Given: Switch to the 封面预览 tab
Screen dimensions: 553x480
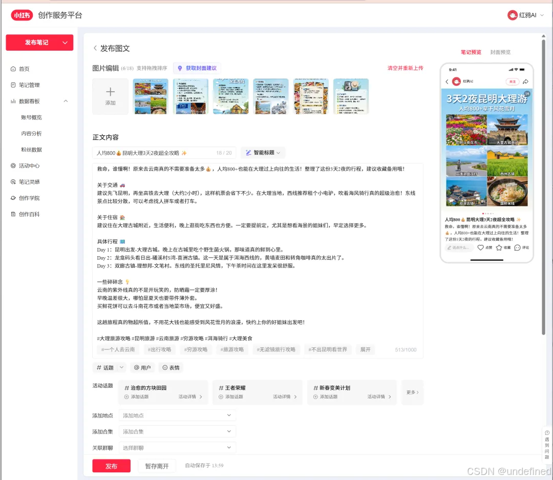Looking at the screenshot, I should (500, 52).
